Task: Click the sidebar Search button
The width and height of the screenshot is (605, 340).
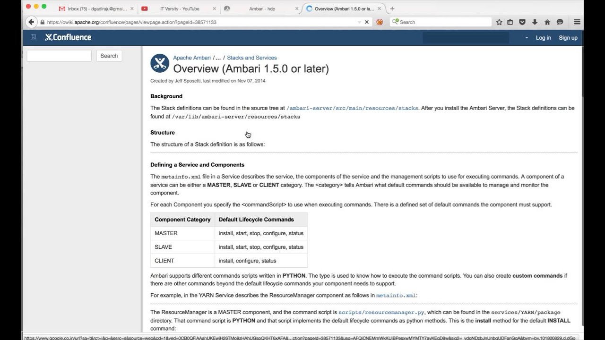Action: (109, 56)
